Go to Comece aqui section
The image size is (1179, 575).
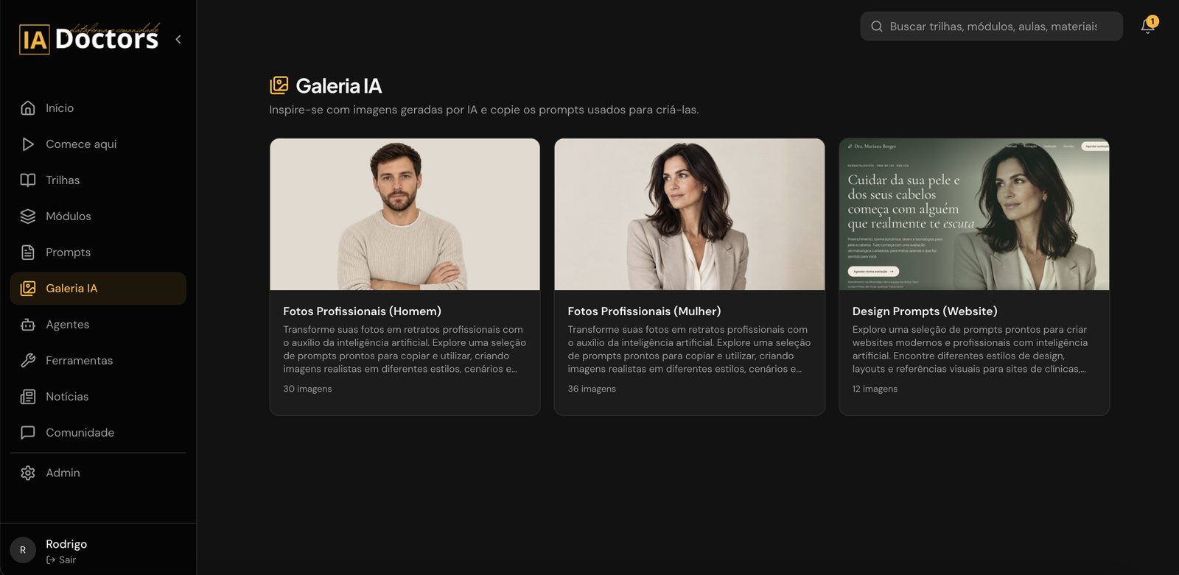click(98, 144)
